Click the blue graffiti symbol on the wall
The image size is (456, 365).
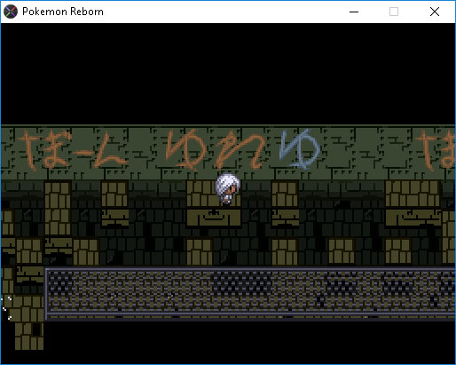tap(300, 149)
